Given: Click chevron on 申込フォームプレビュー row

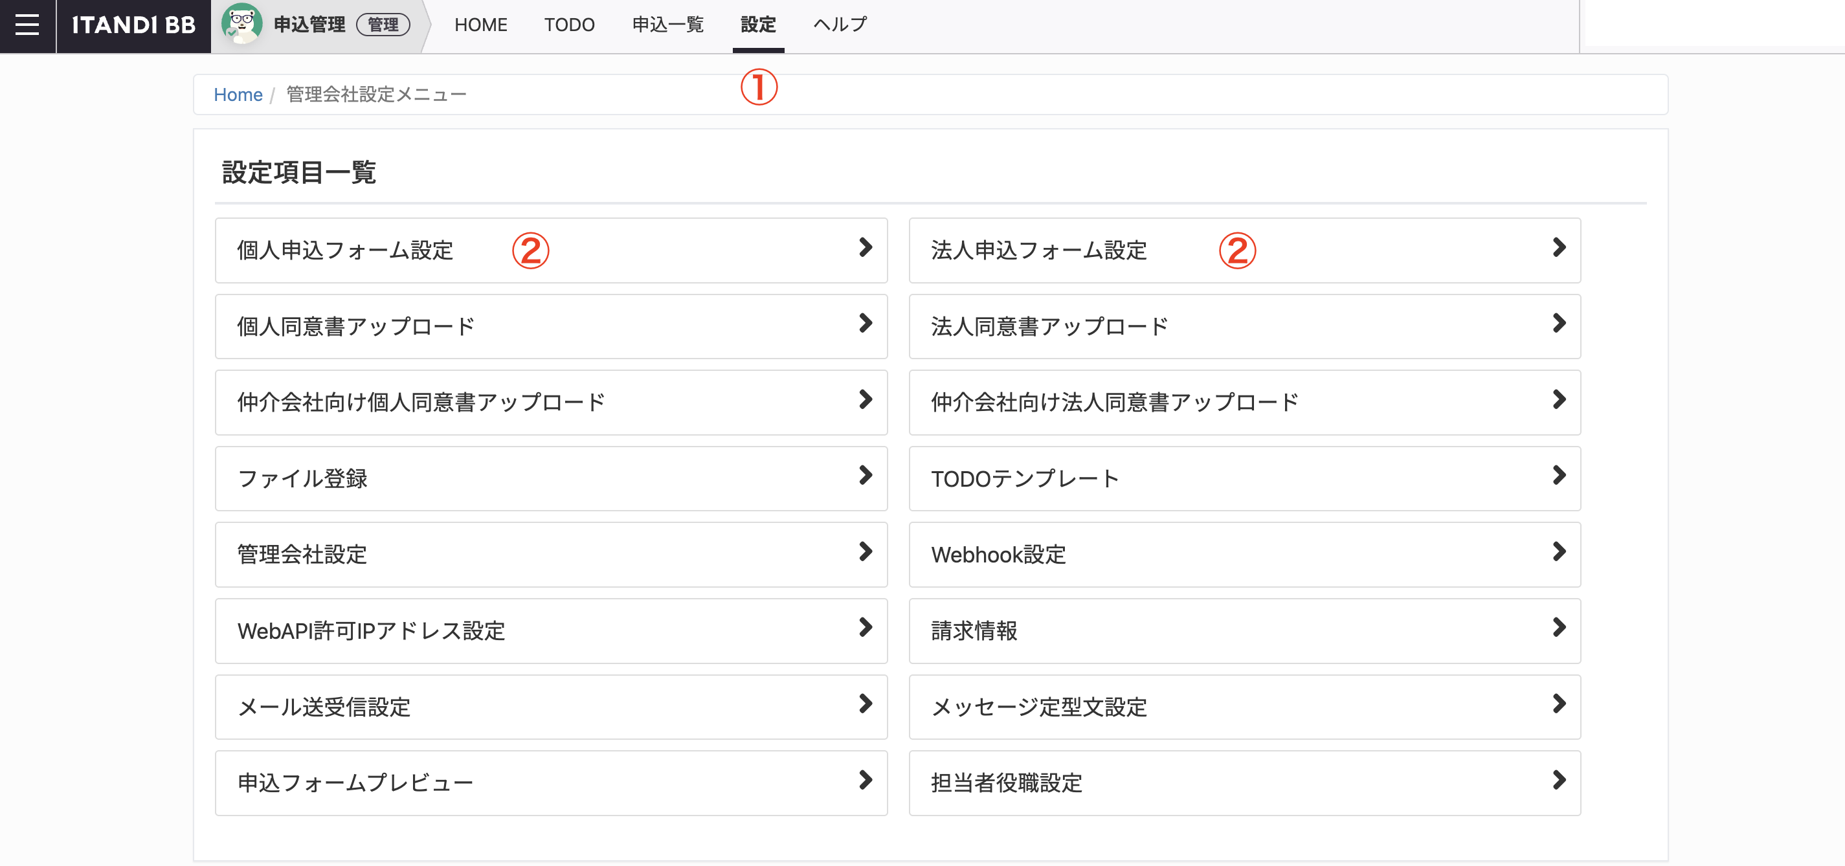Looking at the screenshot, I should click(x=865, y=779).
